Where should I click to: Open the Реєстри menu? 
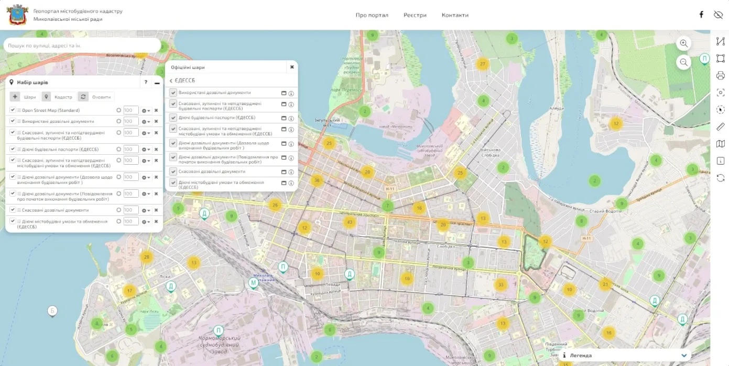pyautogui.click(x=415, y=15)
